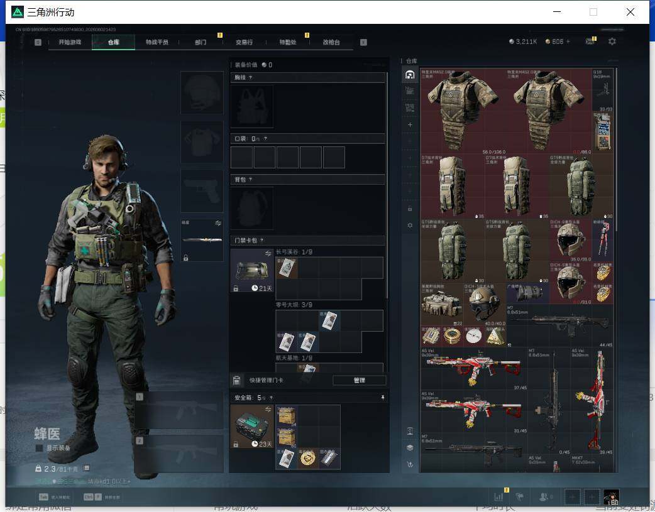The width and height of the screenshot is (655, 512).
Task: Select the gold coin item in safe box
Action: pos(308,459)
